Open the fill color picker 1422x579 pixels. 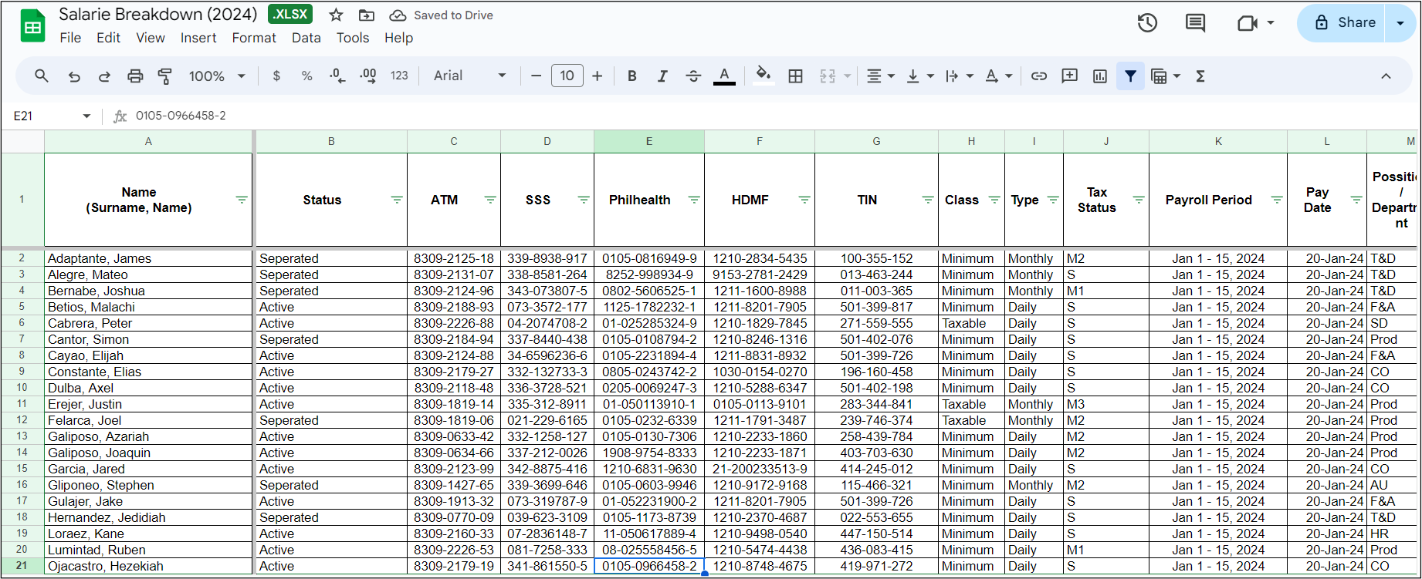coord(763,76)
